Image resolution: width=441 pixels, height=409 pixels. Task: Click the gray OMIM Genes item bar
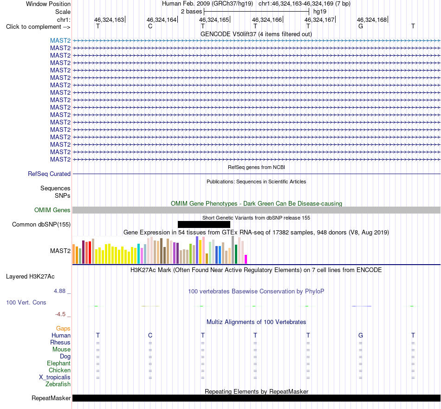click(x=257, y=210)
